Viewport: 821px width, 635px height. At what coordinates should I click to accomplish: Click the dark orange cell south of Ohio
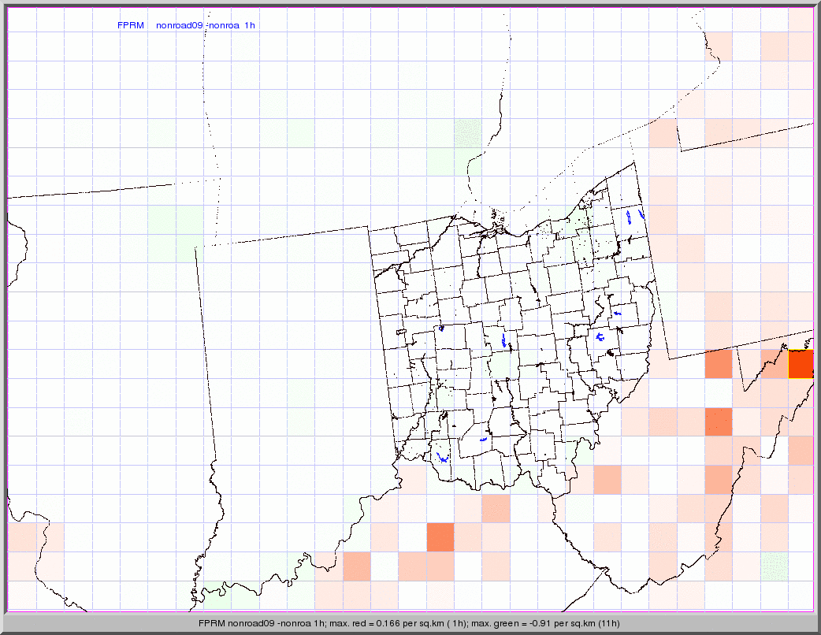(440, 537)
